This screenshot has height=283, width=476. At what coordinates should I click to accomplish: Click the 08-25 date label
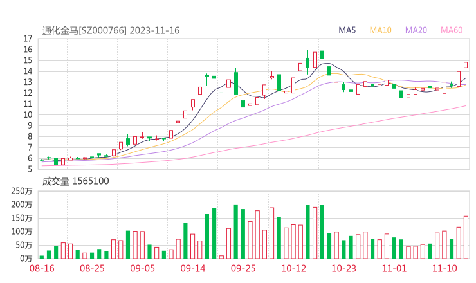[92, 268]
